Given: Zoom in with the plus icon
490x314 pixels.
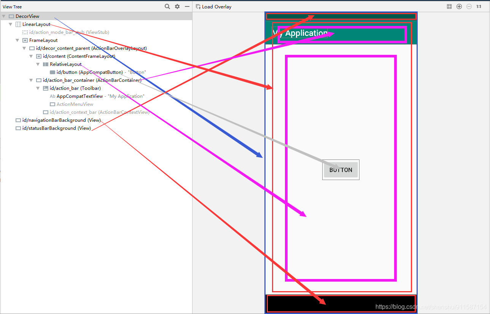Looking at the screenshot, I should click(459, 6).
